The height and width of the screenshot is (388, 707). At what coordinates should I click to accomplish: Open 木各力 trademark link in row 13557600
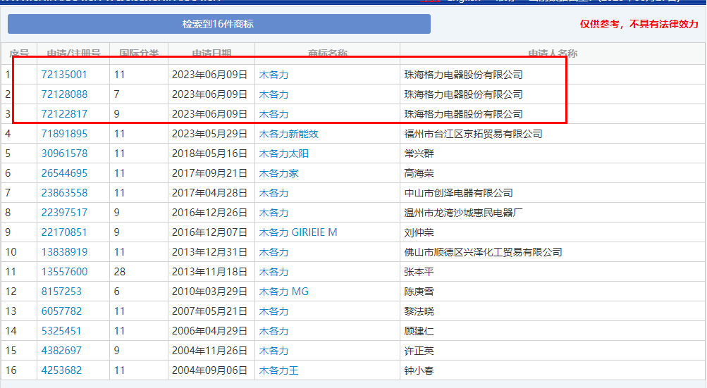[273, 273]
